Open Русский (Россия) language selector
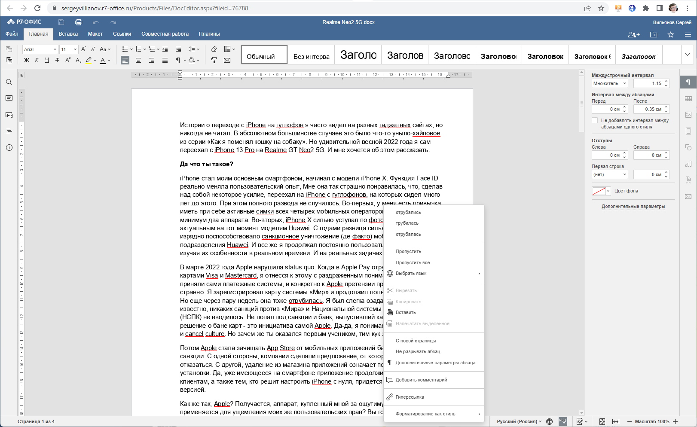 pos(519,421)
